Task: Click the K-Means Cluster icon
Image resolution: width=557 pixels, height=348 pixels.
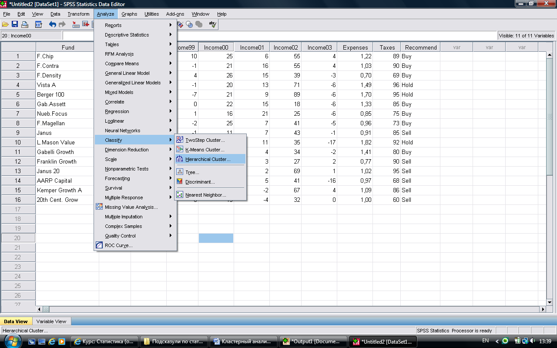Action: (x=180, y=149)
